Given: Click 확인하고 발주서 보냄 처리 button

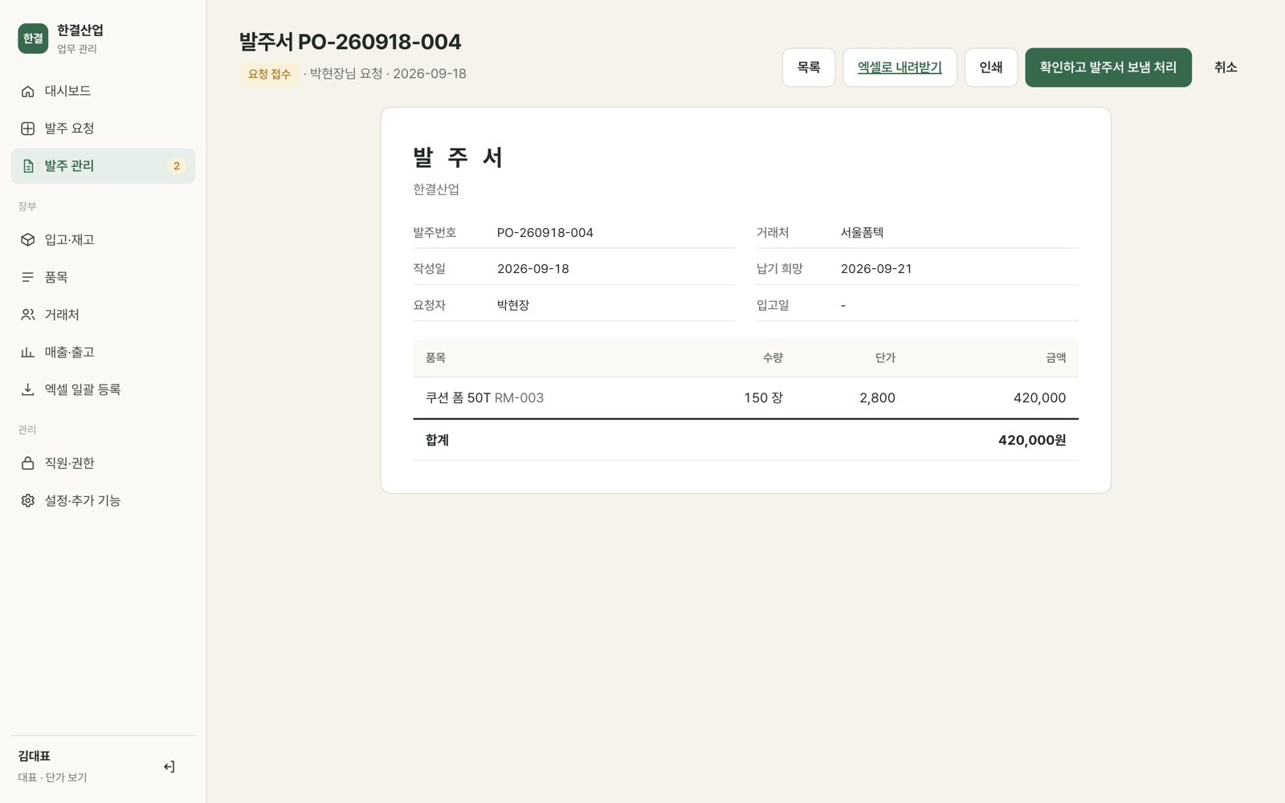Looking at the screenshot, I should tap(1108, 67).
